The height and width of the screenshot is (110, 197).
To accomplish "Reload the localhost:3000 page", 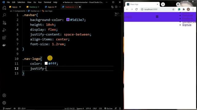I will point(136,9).
